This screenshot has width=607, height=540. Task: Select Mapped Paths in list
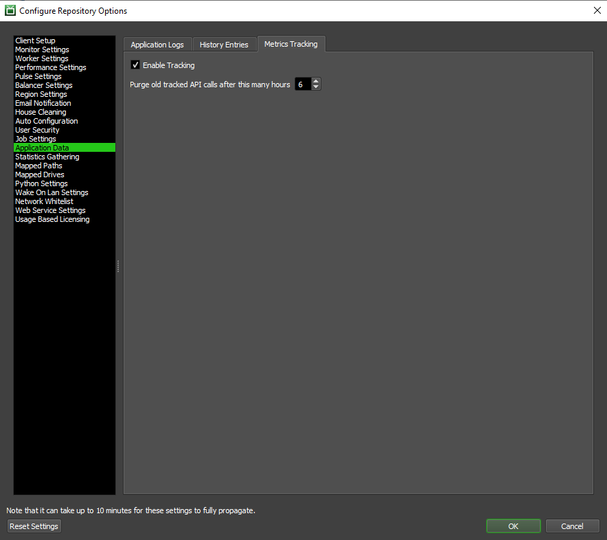click(65, 166)
